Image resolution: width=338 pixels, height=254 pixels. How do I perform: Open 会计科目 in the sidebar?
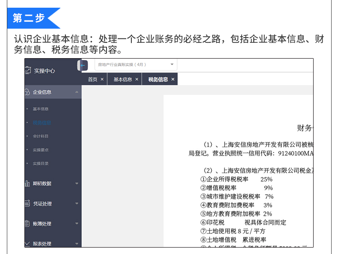coord(41,136)
